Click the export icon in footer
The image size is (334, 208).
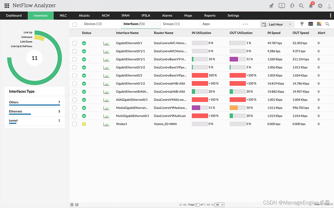(x=77, y=205)
